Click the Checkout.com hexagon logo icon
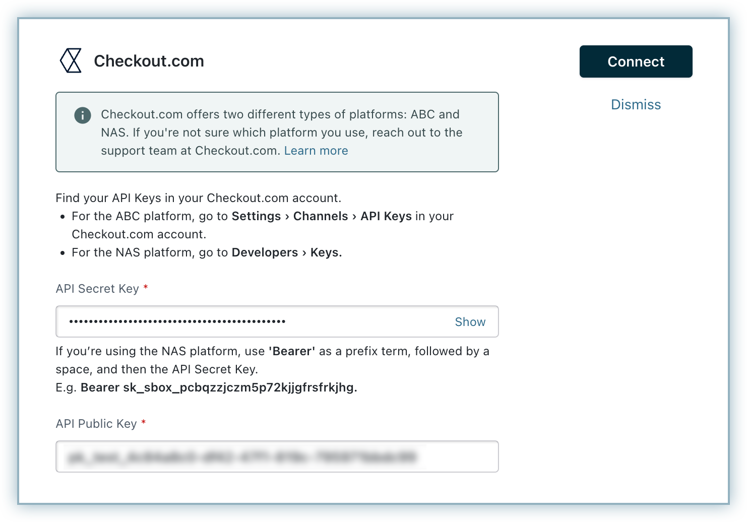Screen dimensions: 747x522 (x=71, y=61)
